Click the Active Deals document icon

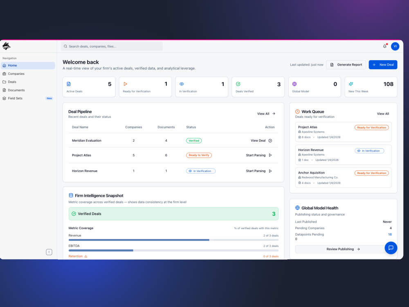69,84
